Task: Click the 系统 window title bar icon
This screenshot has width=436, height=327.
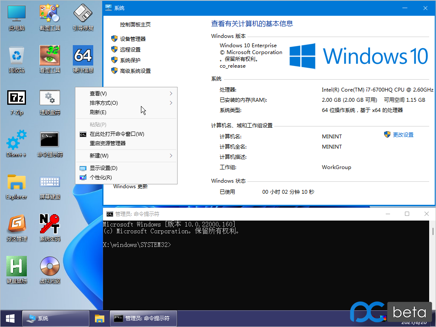Action: pyautogui.click(x=109, y=8)
